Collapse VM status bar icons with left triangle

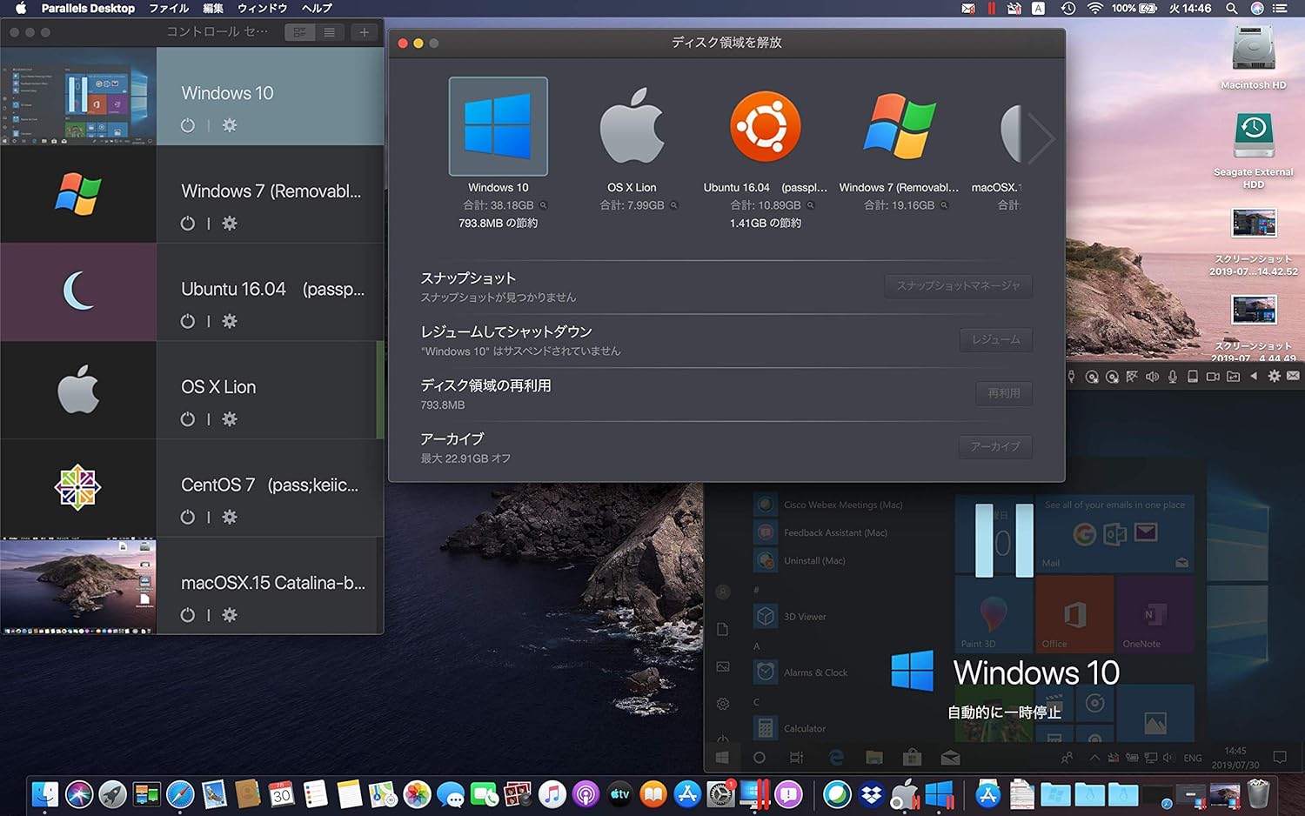1254,377
